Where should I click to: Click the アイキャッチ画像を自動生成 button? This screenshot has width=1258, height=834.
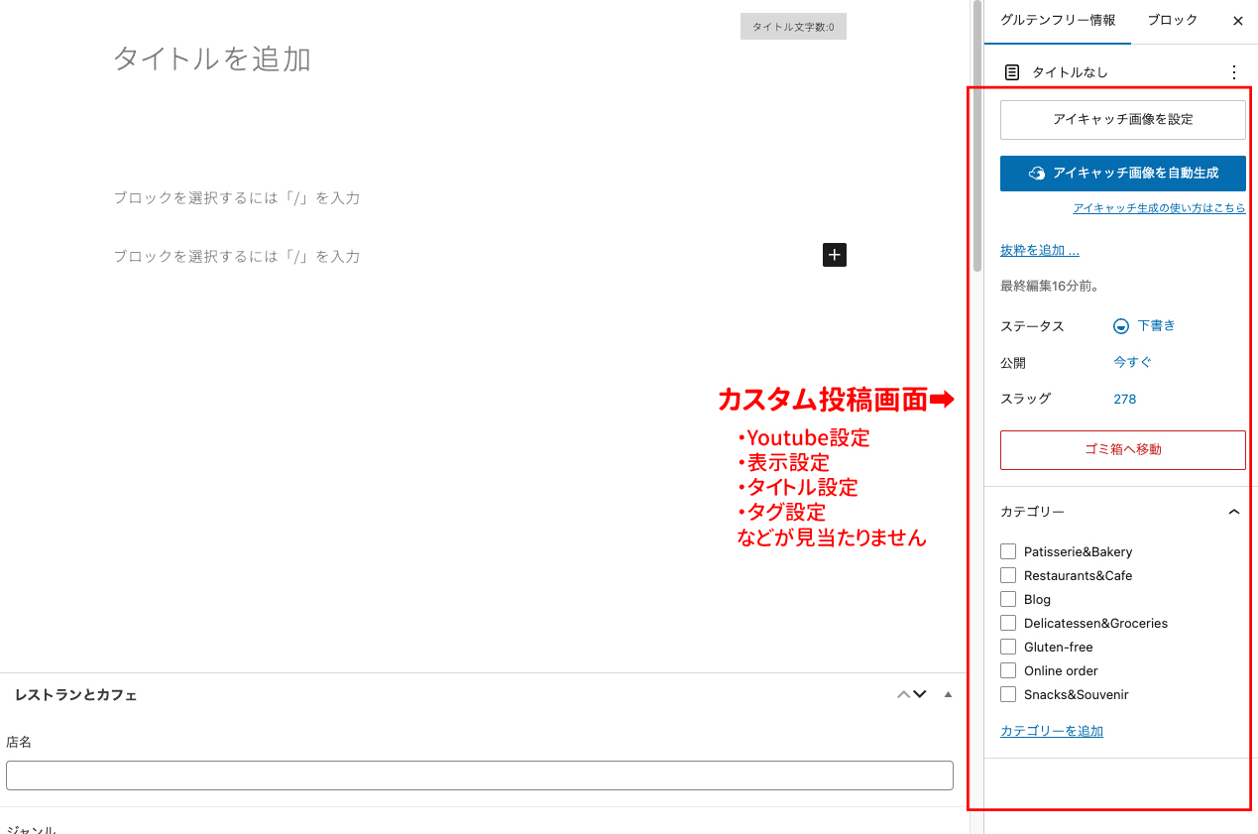click(1122, 173)
